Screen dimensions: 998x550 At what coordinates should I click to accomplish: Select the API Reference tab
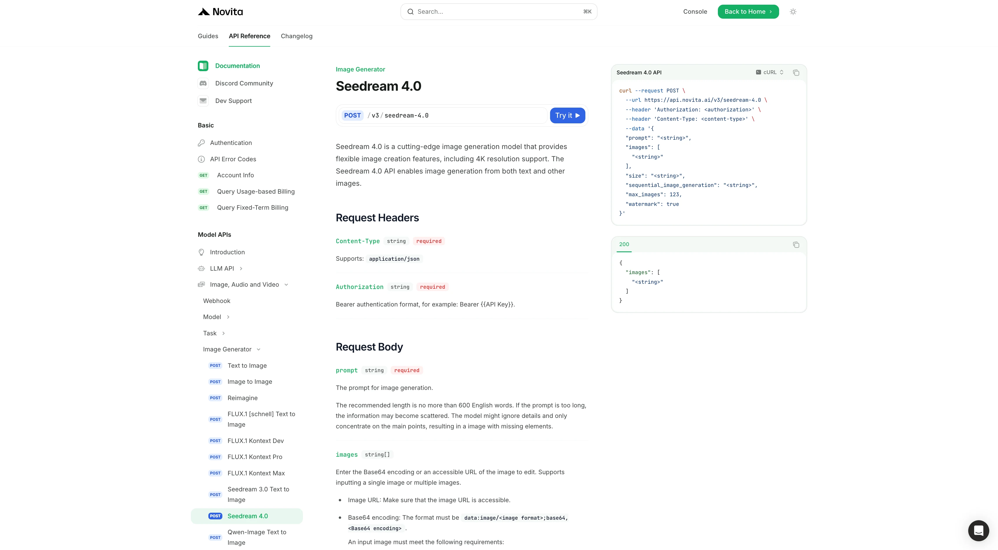point(249,36)
